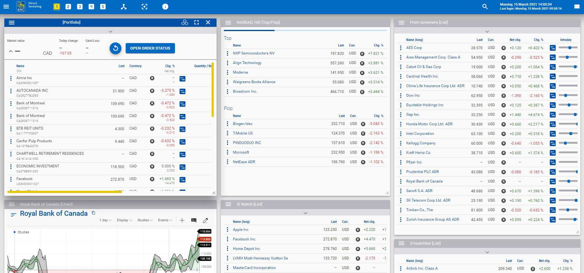The height and width of the screenshot is (273, 584).
Task: Expand the 37watchlist panel chevron
Action: (x=487, y=252)
